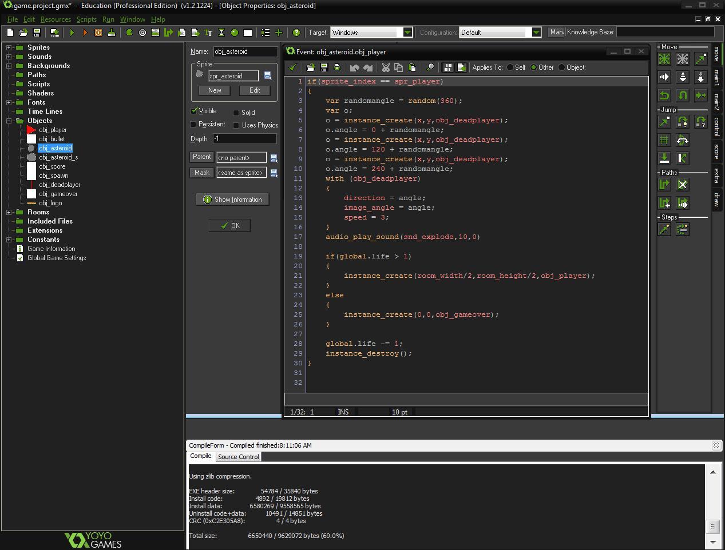Click the clean build broom icon
The width and height of the screenshot is (725, 550).
(x=111, y=33)
